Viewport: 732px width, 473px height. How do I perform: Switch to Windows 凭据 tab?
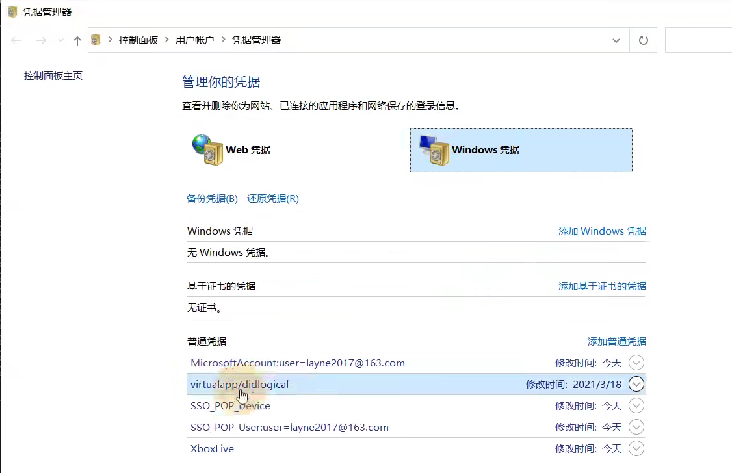click(521, 149)
